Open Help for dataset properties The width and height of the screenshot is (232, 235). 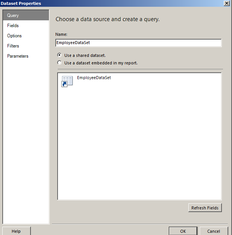point(16,231)
